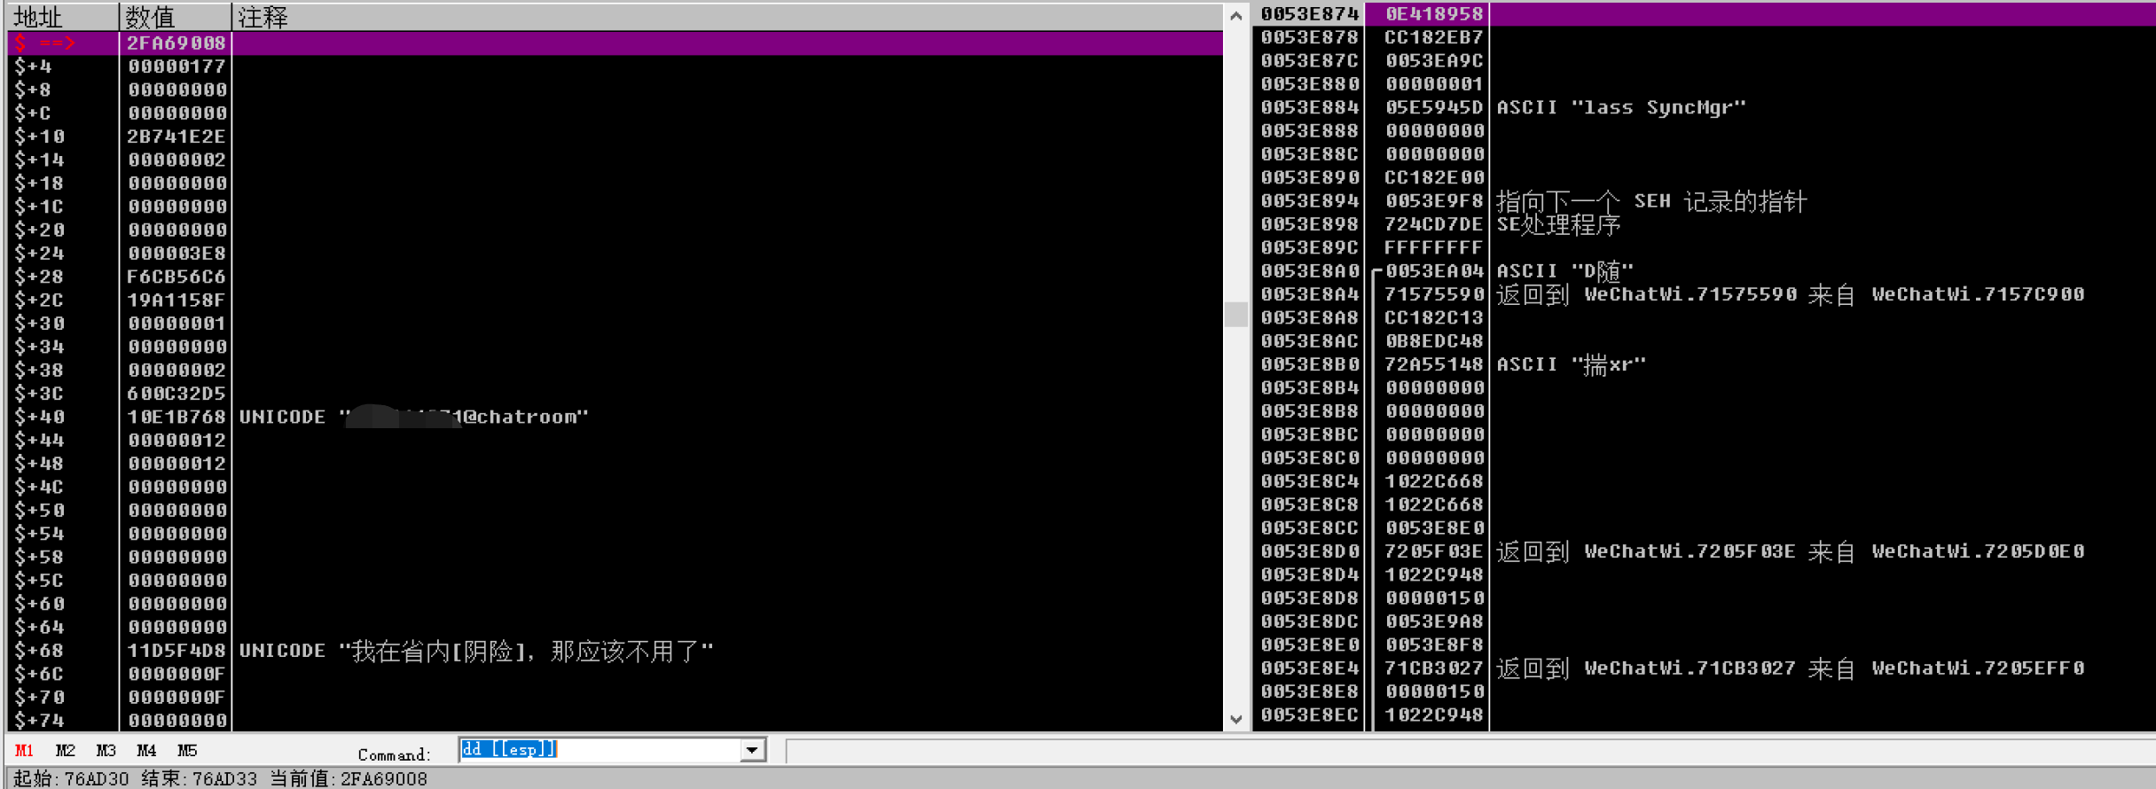Click the dump pane scroll up arrow

click(1236, 15)
